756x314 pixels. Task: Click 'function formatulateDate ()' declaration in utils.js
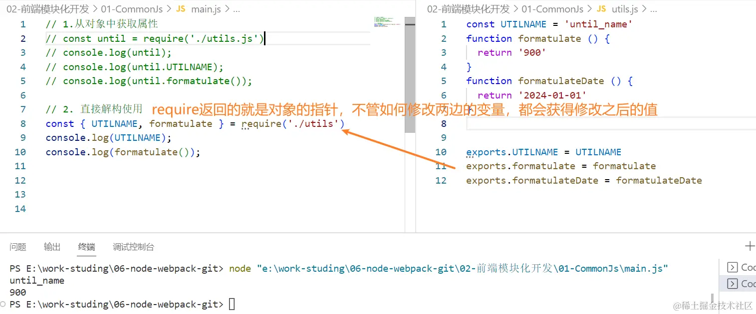coord(549,81)
